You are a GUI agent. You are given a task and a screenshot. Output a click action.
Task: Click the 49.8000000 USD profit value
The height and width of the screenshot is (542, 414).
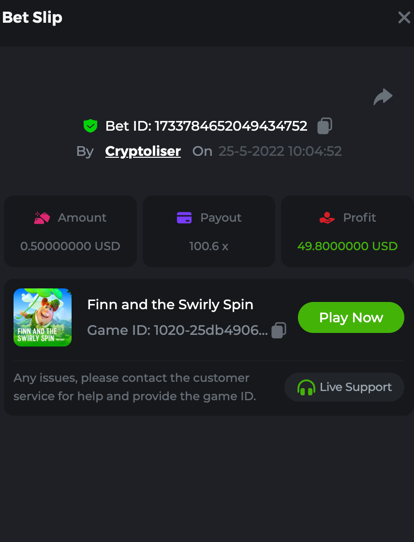tap(347, 246)
